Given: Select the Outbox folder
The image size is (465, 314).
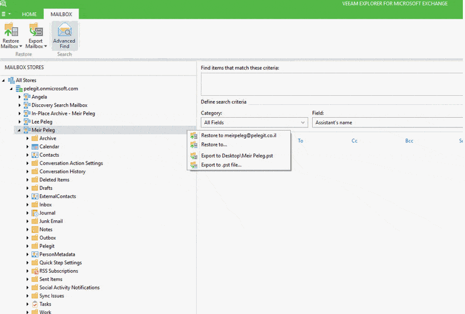Looking at the screenshot, I should click(48, 238).
